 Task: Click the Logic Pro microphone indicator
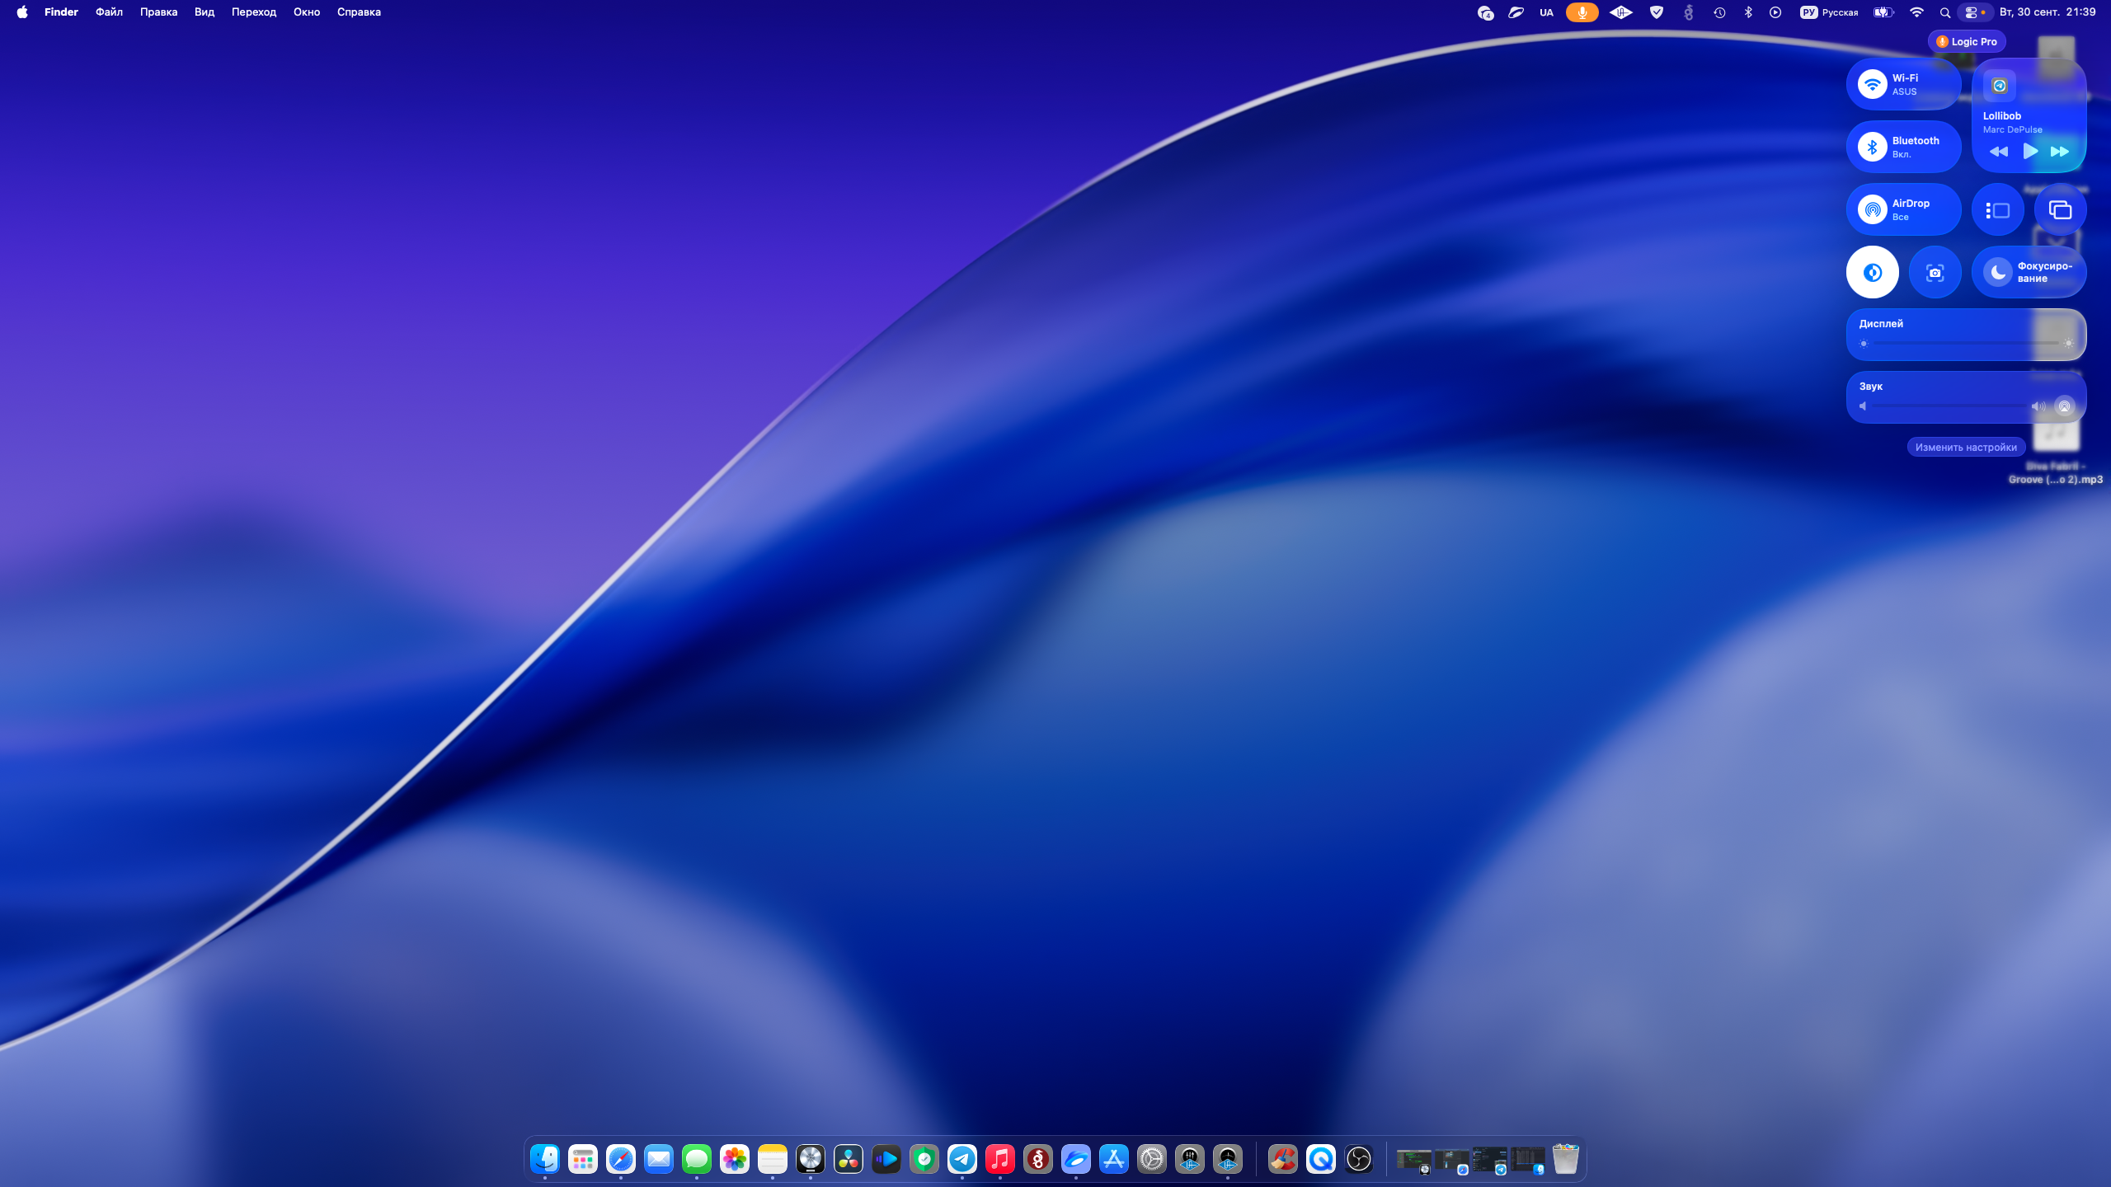pos(1967,41)
